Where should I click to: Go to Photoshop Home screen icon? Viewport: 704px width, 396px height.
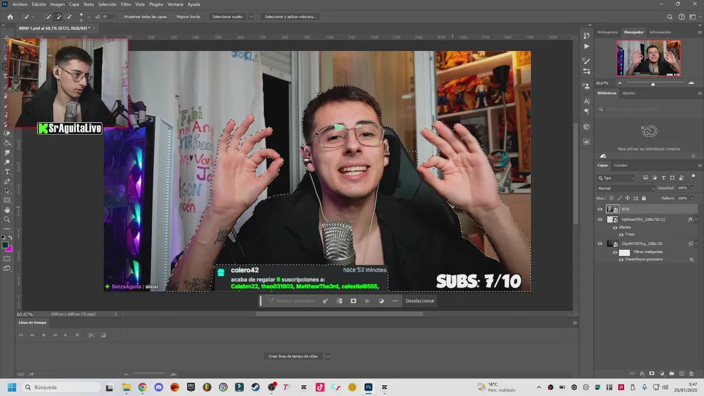pyautogui.click(x=10, y=16)
